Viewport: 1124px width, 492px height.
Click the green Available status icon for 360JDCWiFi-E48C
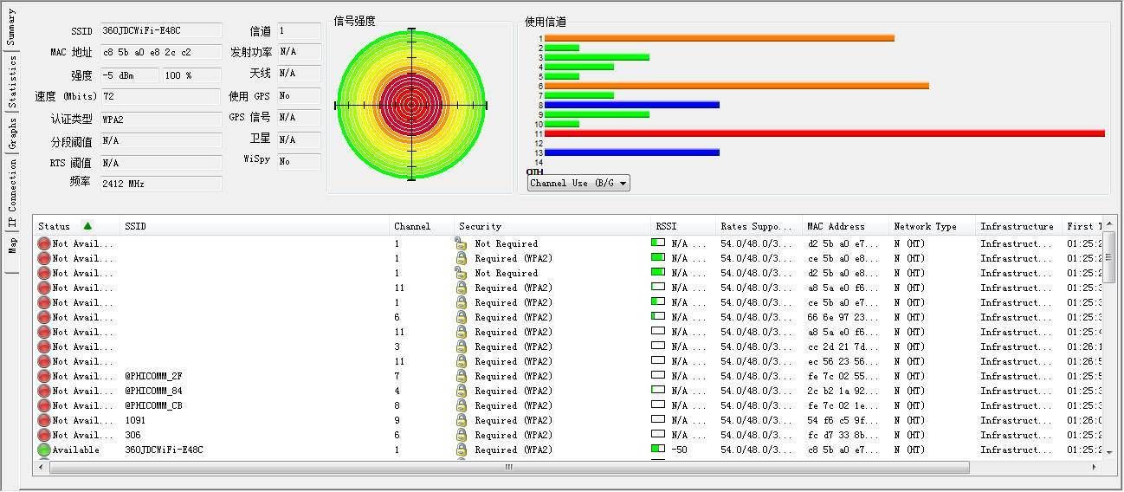point(44,450)
